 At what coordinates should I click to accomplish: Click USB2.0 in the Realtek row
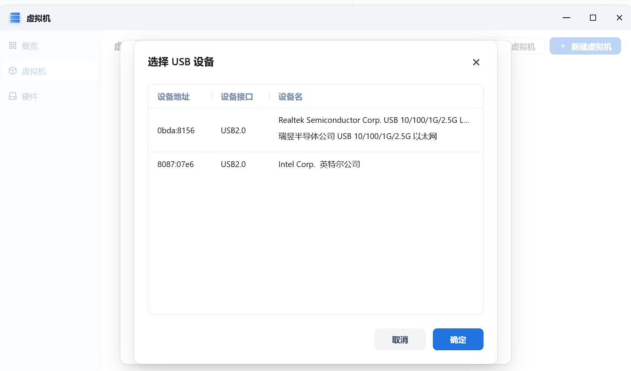(x=233, y=131)
